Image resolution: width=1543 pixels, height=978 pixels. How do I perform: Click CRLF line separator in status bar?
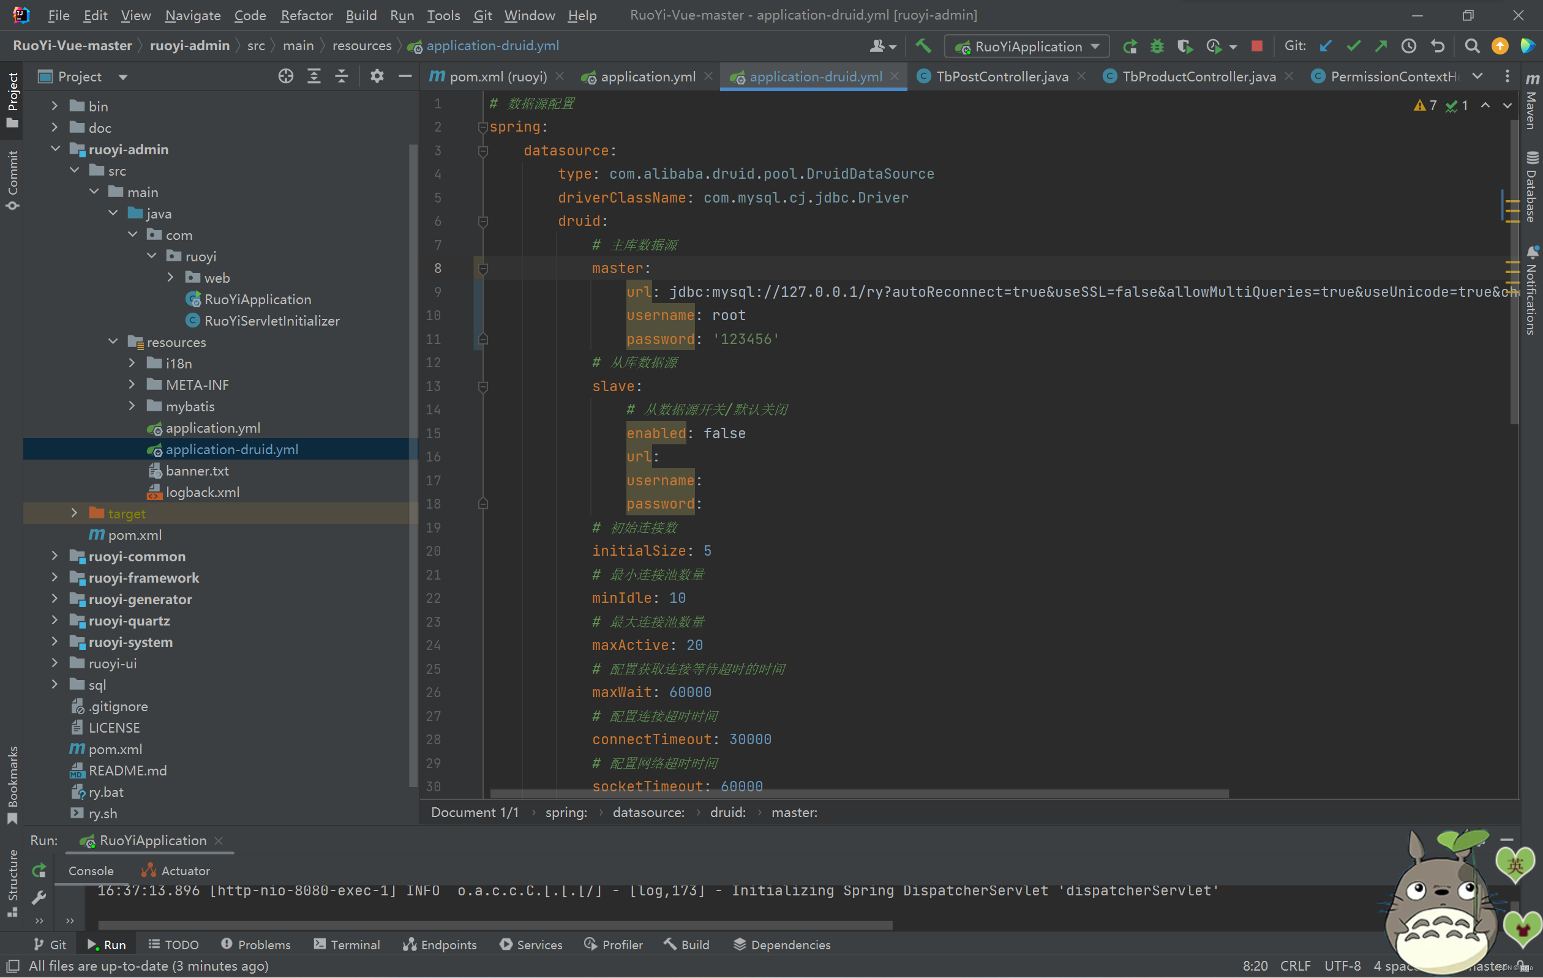coord(1296,966)
